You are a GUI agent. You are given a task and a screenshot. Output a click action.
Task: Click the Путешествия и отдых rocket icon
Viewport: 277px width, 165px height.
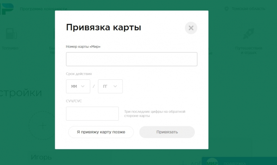click(x=249, y=33)
